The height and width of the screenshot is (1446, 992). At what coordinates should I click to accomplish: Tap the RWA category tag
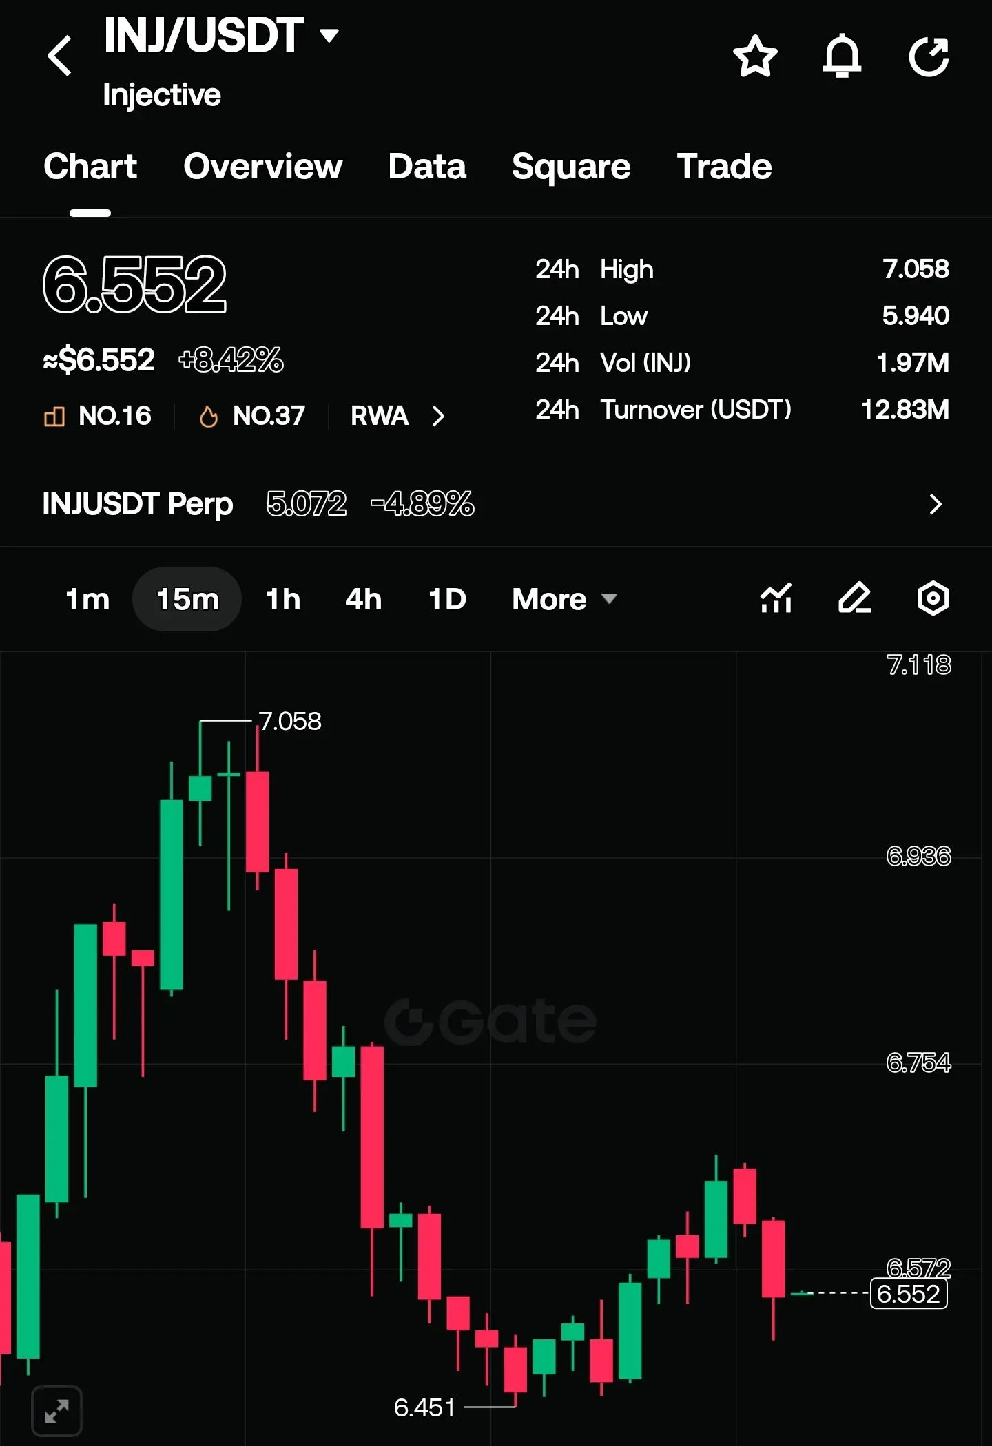click(380, 416)
